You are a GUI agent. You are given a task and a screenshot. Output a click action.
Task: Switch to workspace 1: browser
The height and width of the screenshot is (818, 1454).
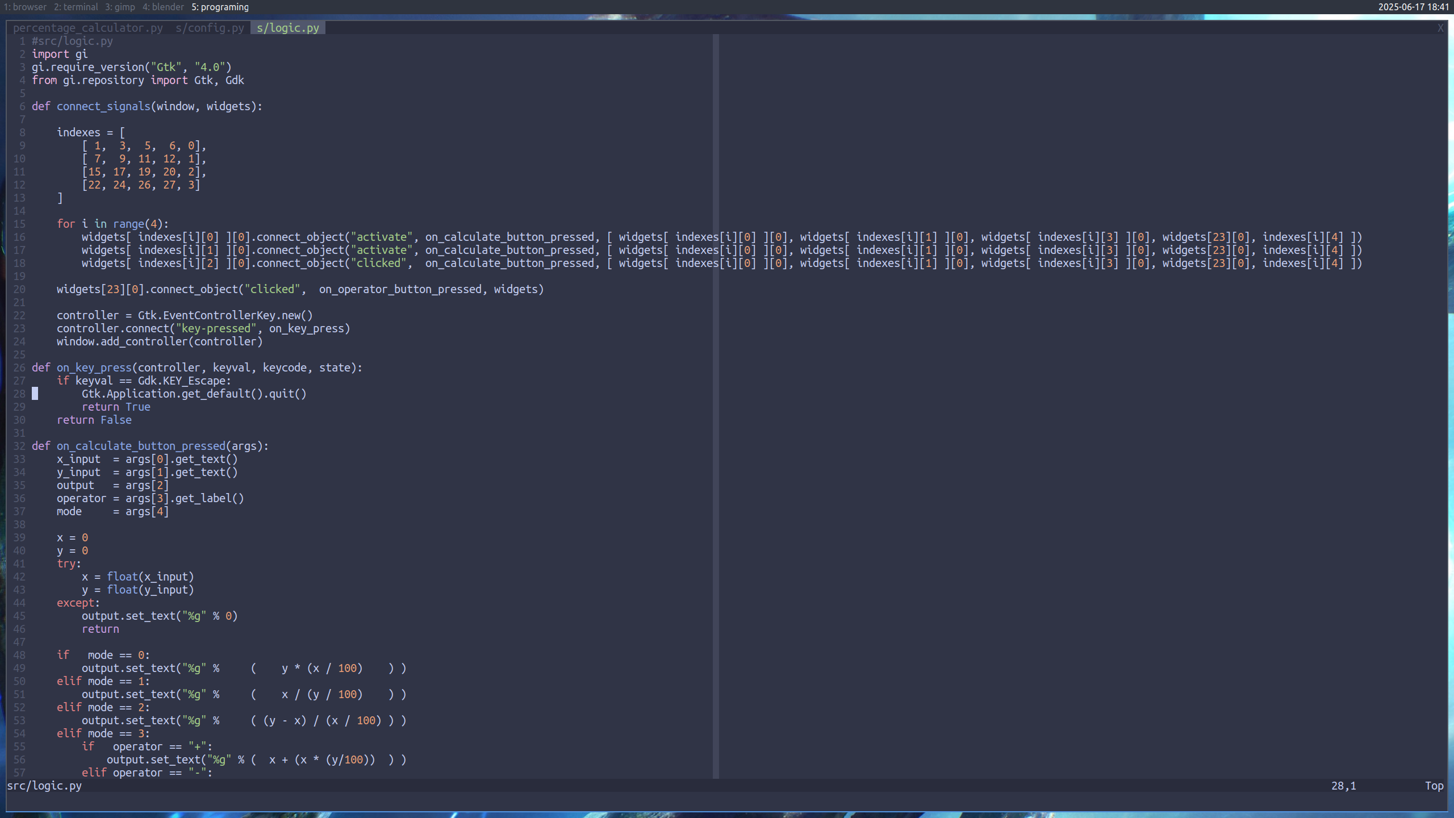tap(25, 7)
